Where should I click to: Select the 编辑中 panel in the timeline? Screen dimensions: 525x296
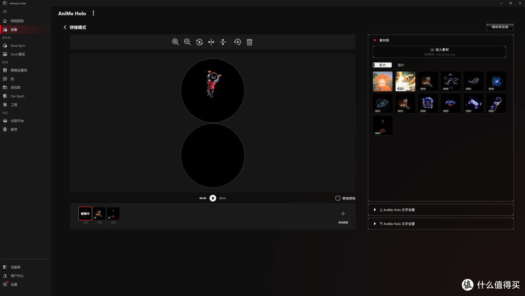click(x=86, y=214)
